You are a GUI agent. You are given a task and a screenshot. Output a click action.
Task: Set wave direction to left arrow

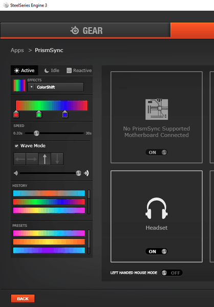click(x=19, y=159)
